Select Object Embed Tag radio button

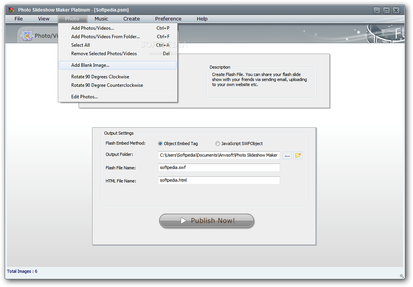(x=160, y=143)
